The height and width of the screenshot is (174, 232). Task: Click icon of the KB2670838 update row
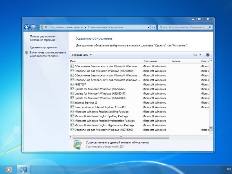pyautogui.click(x=72, y=98)
